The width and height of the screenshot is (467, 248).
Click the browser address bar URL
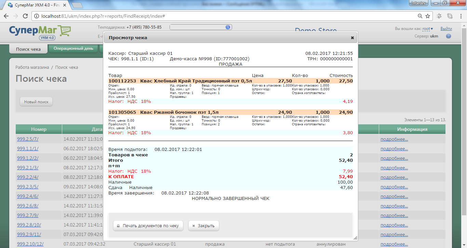103,16
